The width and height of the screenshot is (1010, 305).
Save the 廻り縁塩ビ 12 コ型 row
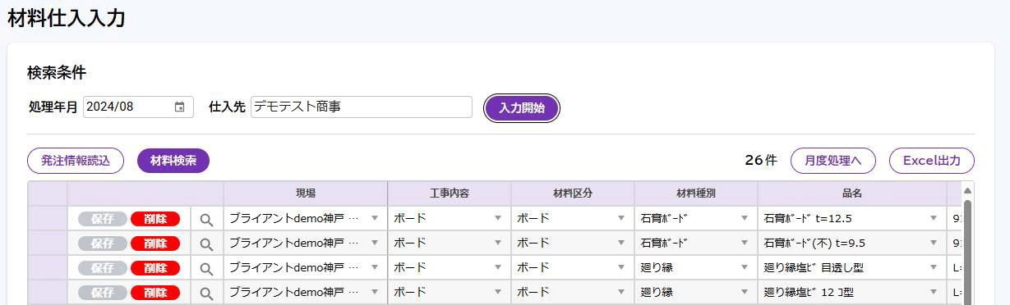tap(103, 293)
